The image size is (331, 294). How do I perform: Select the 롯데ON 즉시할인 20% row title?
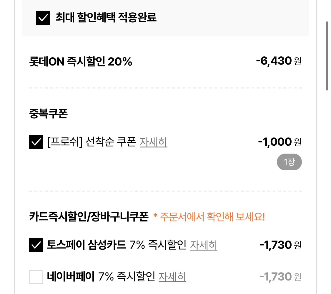pos(81,62)
